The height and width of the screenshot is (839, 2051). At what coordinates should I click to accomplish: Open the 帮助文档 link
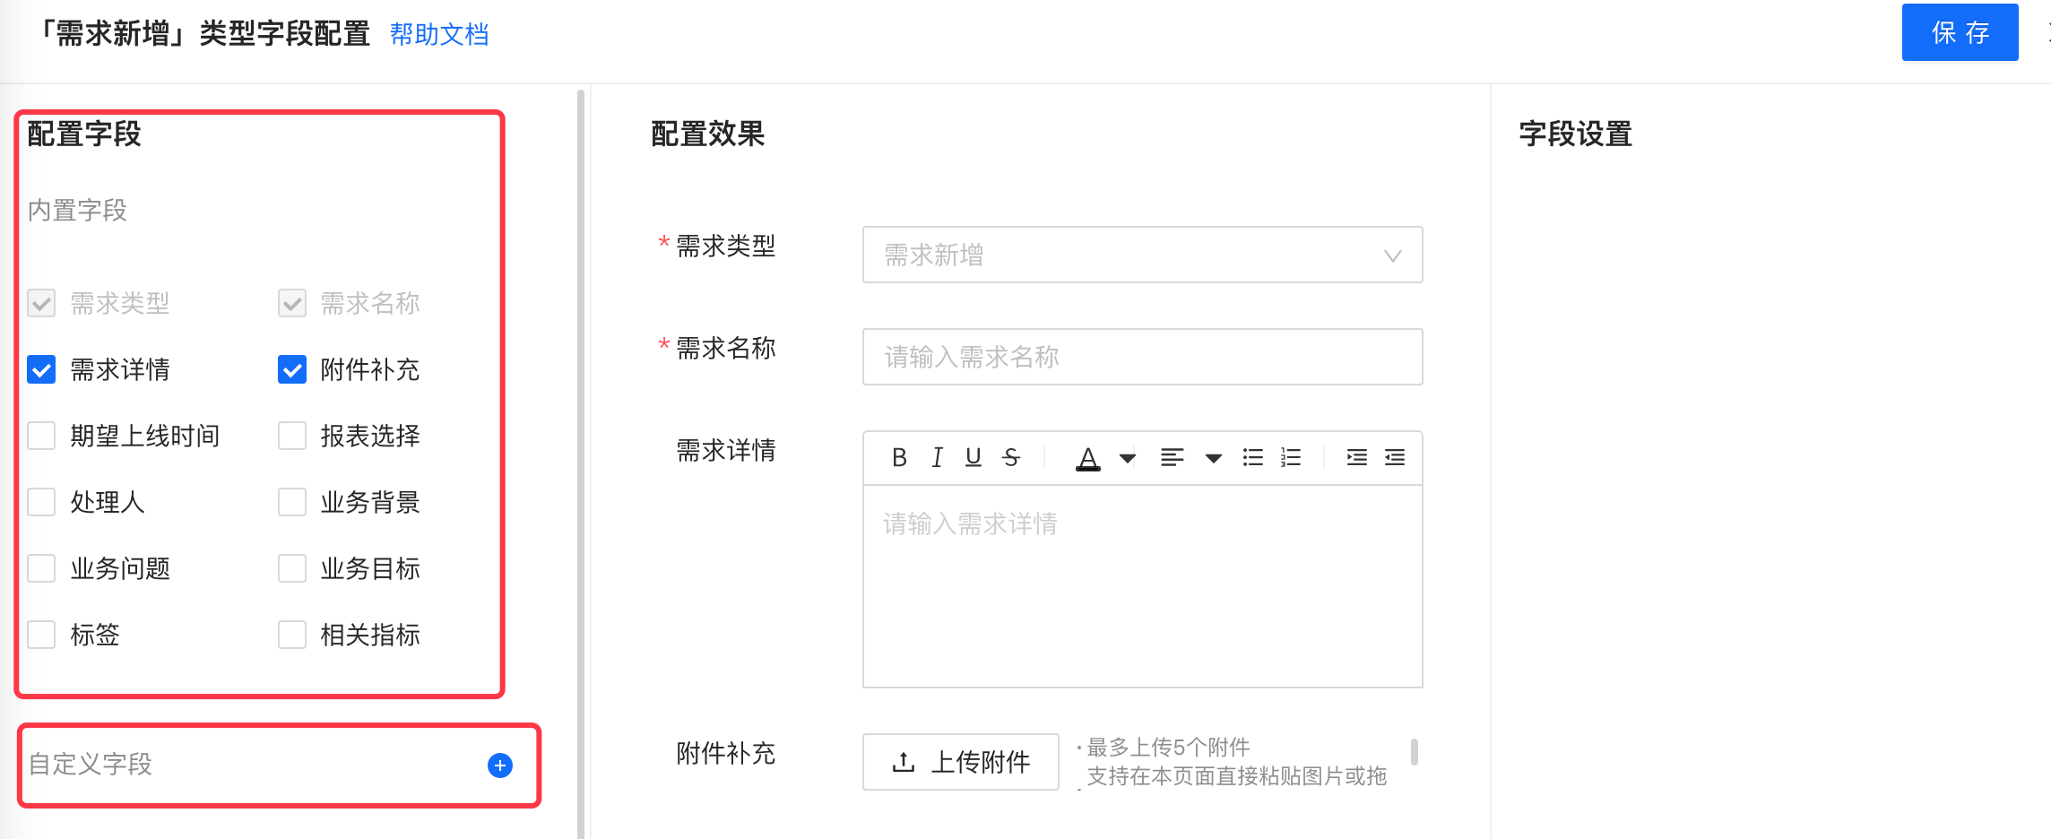point(439,35)
